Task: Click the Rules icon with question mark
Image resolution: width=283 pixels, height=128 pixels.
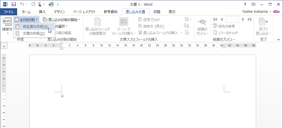Action: click(x=187, y=19)
